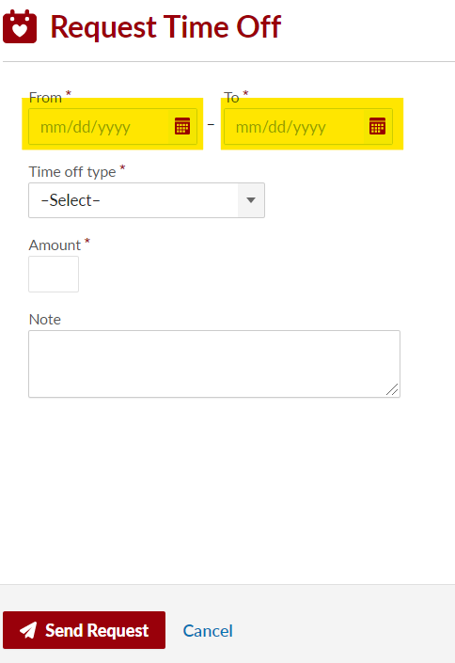
Task: Click the paper plane icon on Send Request
Action: coord(28,630)
